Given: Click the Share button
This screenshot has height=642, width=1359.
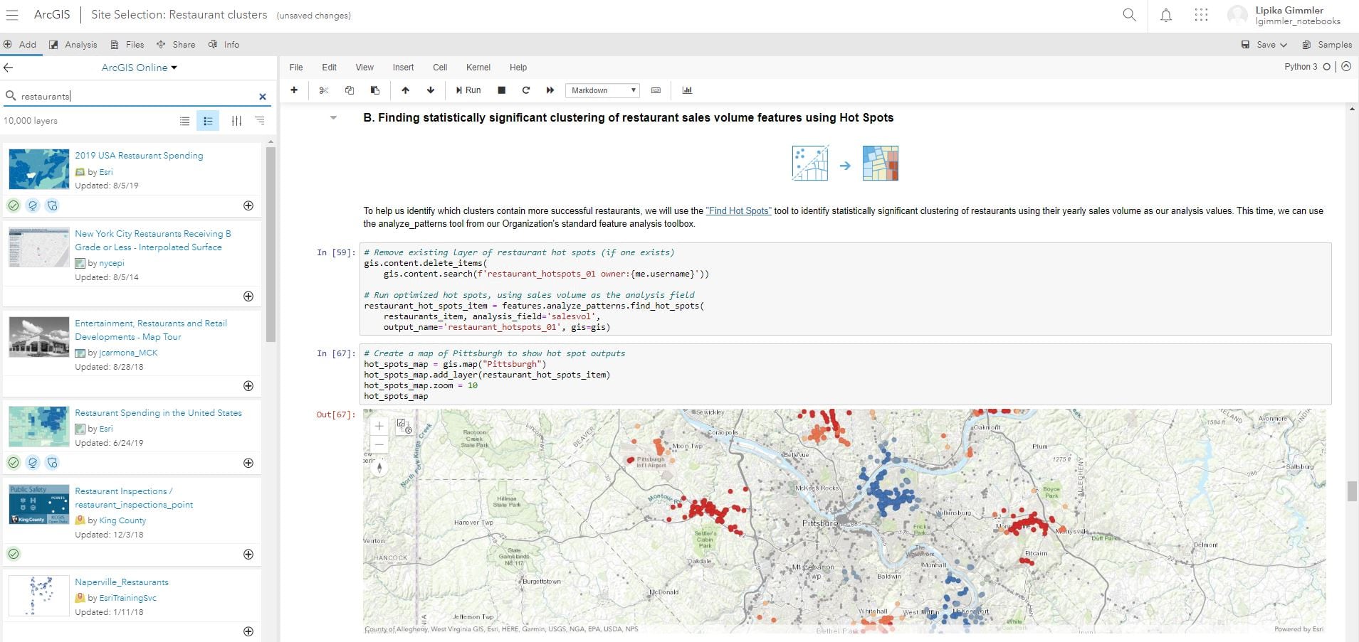Looking at the screenshot, I should click(176, 45).
